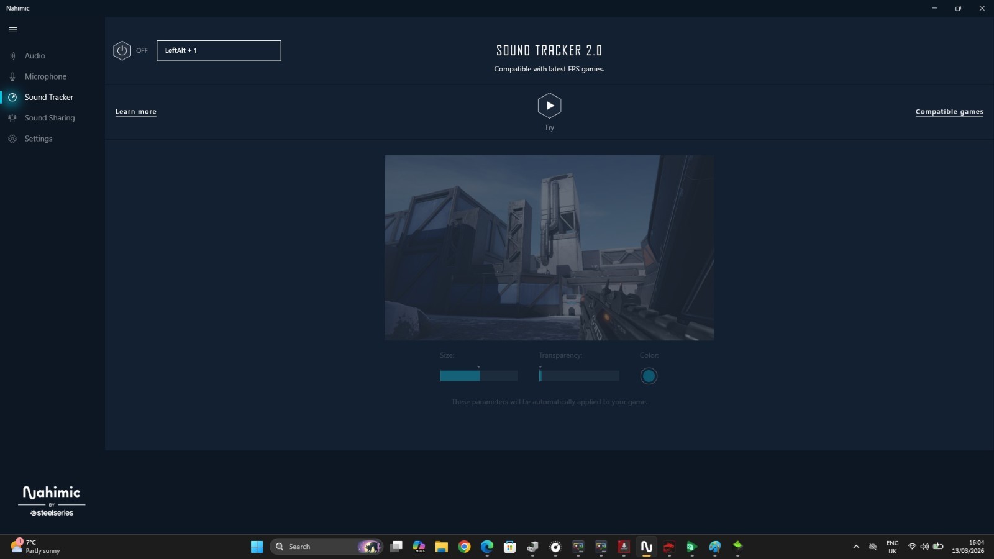Open the clock and date panel

click(x=968, y=547)
